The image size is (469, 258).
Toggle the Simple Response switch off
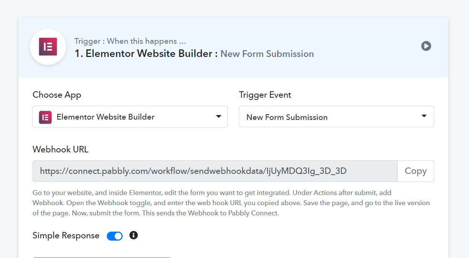115,236
